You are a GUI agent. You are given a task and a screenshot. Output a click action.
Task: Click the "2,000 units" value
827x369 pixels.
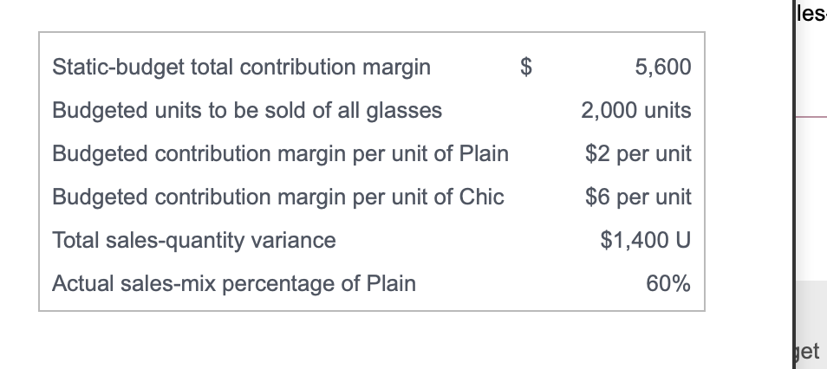[636, 110]
